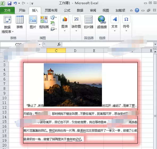The image size is (157, 149).
Task: Click the 剪贴画 (Clip Art) icon
Action: pyautogui.click(x=44, y=22)
